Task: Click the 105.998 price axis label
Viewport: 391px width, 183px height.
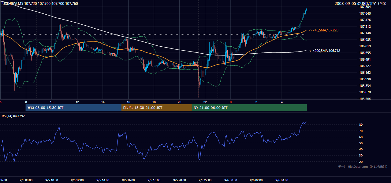Action: pyautogui.click(x=365, y=79)
